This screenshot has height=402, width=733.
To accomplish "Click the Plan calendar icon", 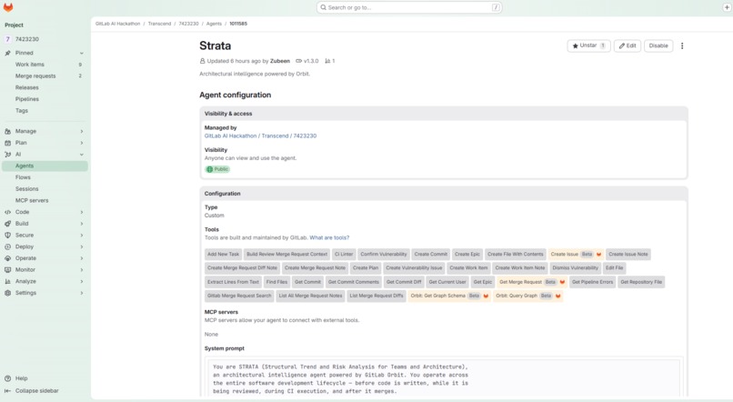I will tap(7, 143).
